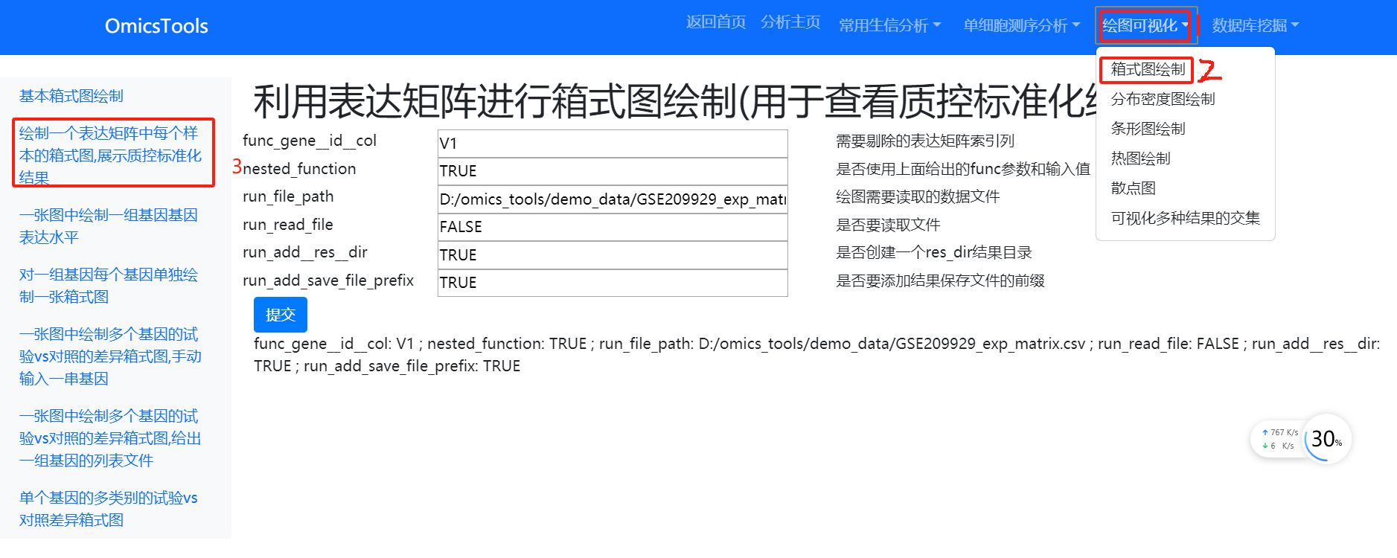Viewport: 1397px width, 558px height.
Task: Open sidebar link 对一组基因每个基因单独绘制一张箱式图
Action: tap(109, 286)
